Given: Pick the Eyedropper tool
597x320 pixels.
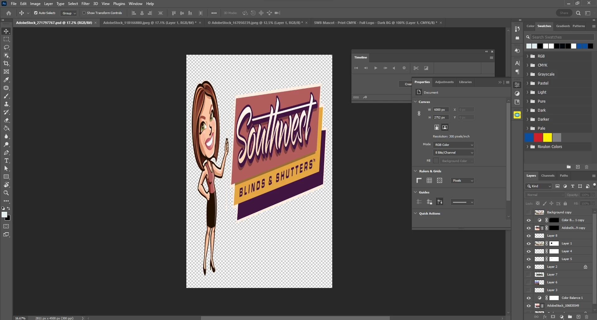Looking at the screenshot, I should pos(6,80).
